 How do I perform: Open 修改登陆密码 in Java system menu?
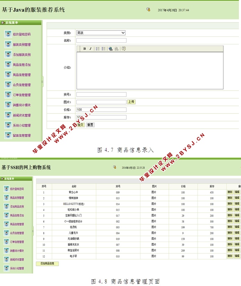pyautogui.click(x=22, y=34)
